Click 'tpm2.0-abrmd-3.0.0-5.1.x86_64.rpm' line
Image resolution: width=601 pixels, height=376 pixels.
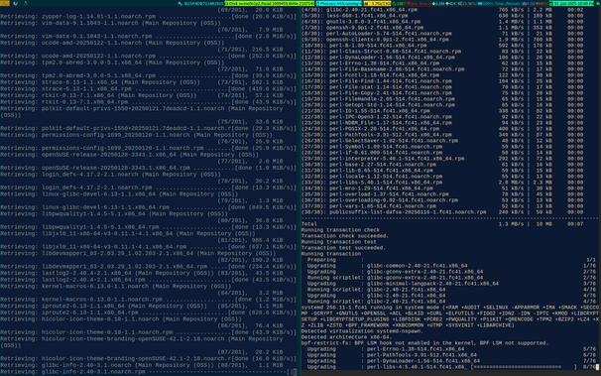tap(149, 75)
